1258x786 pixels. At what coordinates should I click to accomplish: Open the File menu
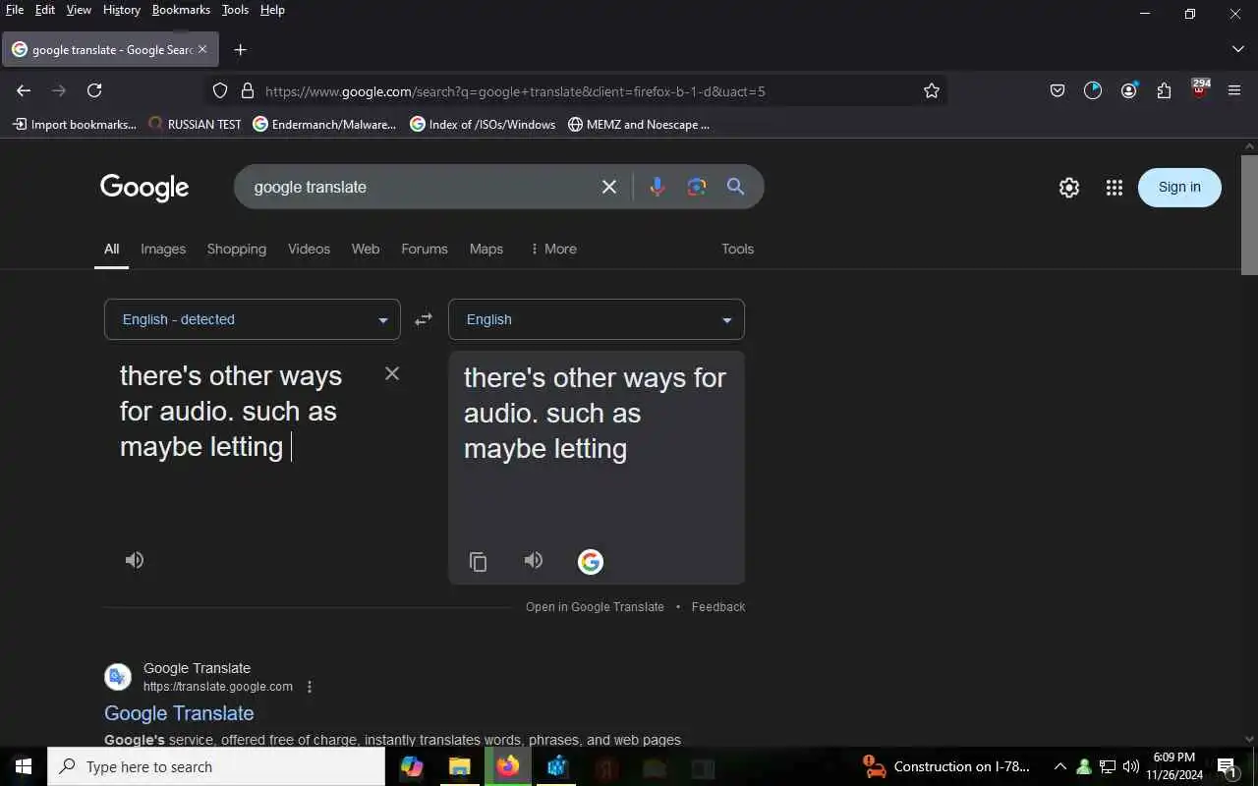point(15,10)
